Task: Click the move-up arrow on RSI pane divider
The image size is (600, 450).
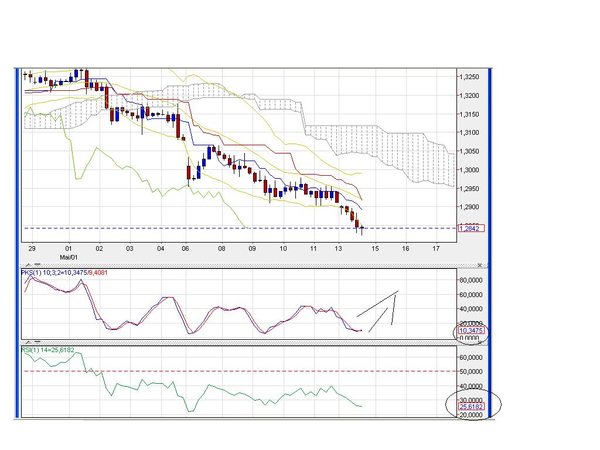Action: point(28,342)
